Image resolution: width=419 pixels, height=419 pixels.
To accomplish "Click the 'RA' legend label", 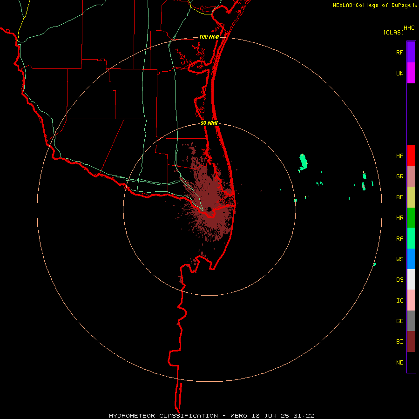I will [x=399, y=239].
